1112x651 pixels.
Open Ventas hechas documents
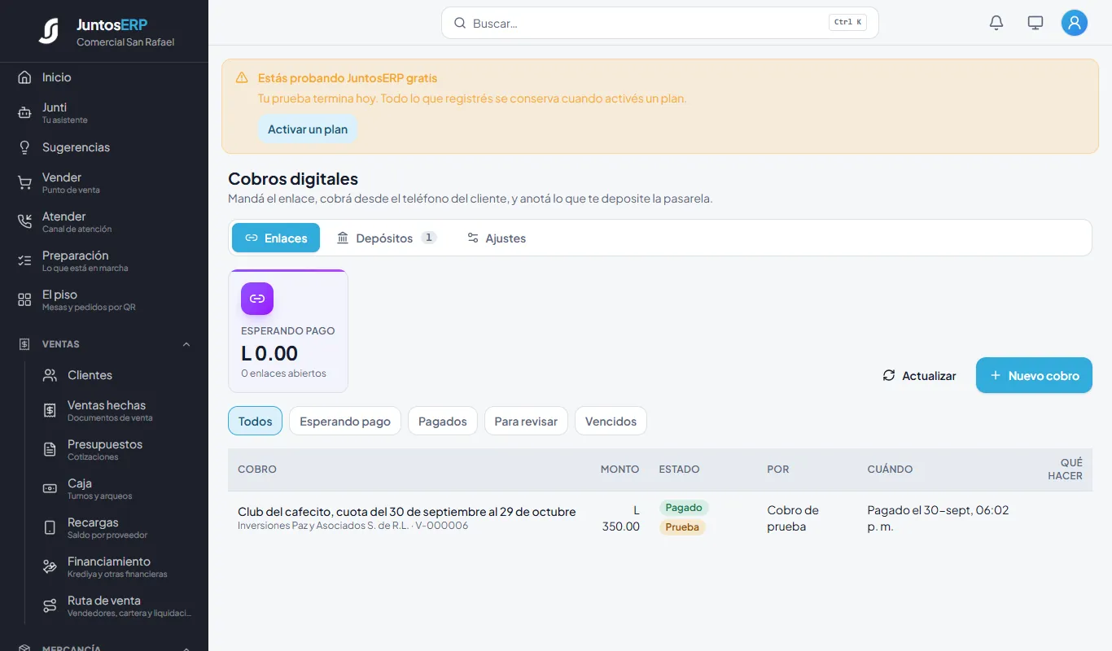point(117,411)
